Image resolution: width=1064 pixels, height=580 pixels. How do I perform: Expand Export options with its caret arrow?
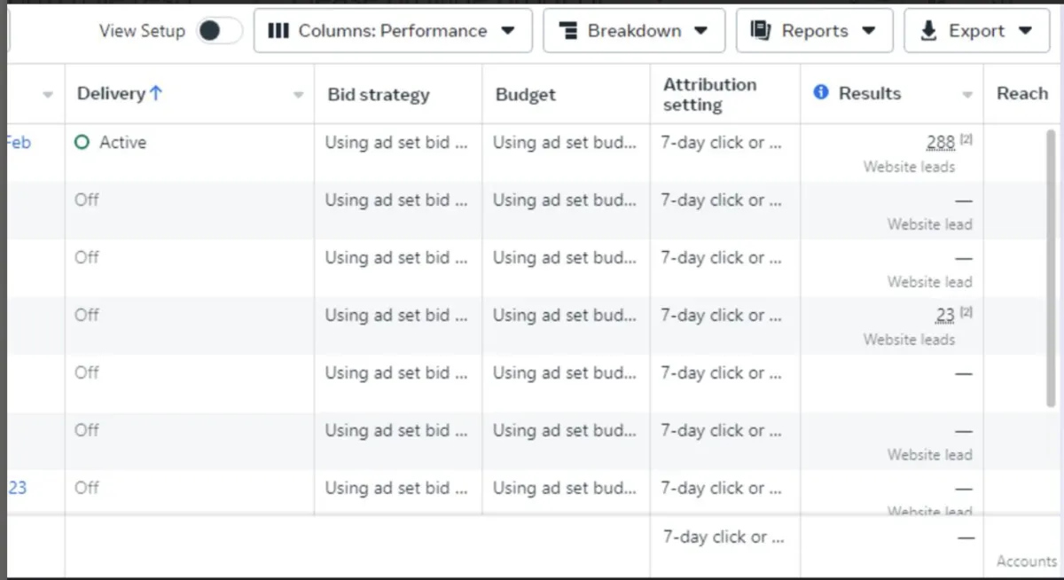click(x=1026, y=31)
